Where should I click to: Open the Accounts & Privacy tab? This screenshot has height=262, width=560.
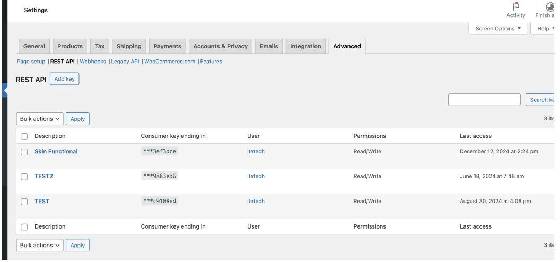[220, 46]
